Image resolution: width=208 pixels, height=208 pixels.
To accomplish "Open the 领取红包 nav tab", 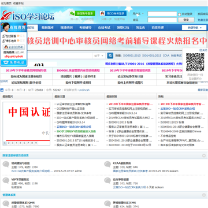I will (123, 28).
